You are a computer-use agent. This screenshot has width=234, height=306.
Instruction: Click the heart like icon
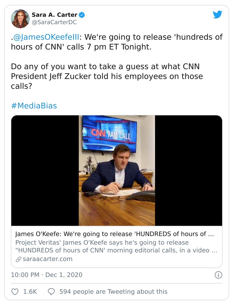pyautogui.click(x=15, y=292)
